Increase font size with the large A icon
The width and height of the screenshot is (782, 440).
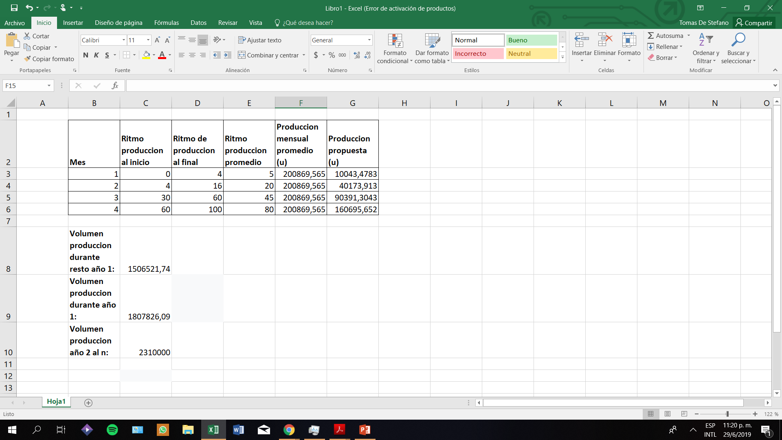[x=157, y=40]
